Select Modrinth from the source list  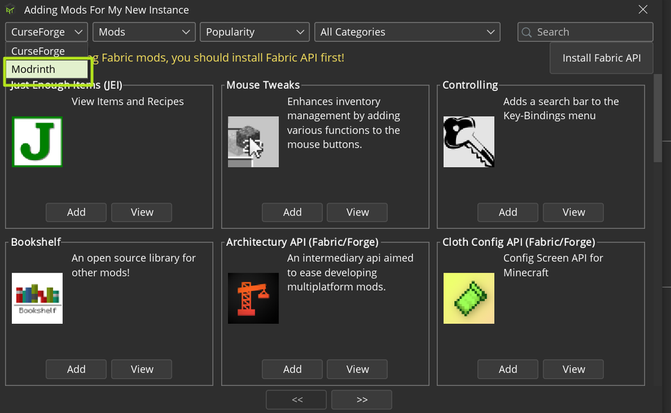(x=47, y=69)
